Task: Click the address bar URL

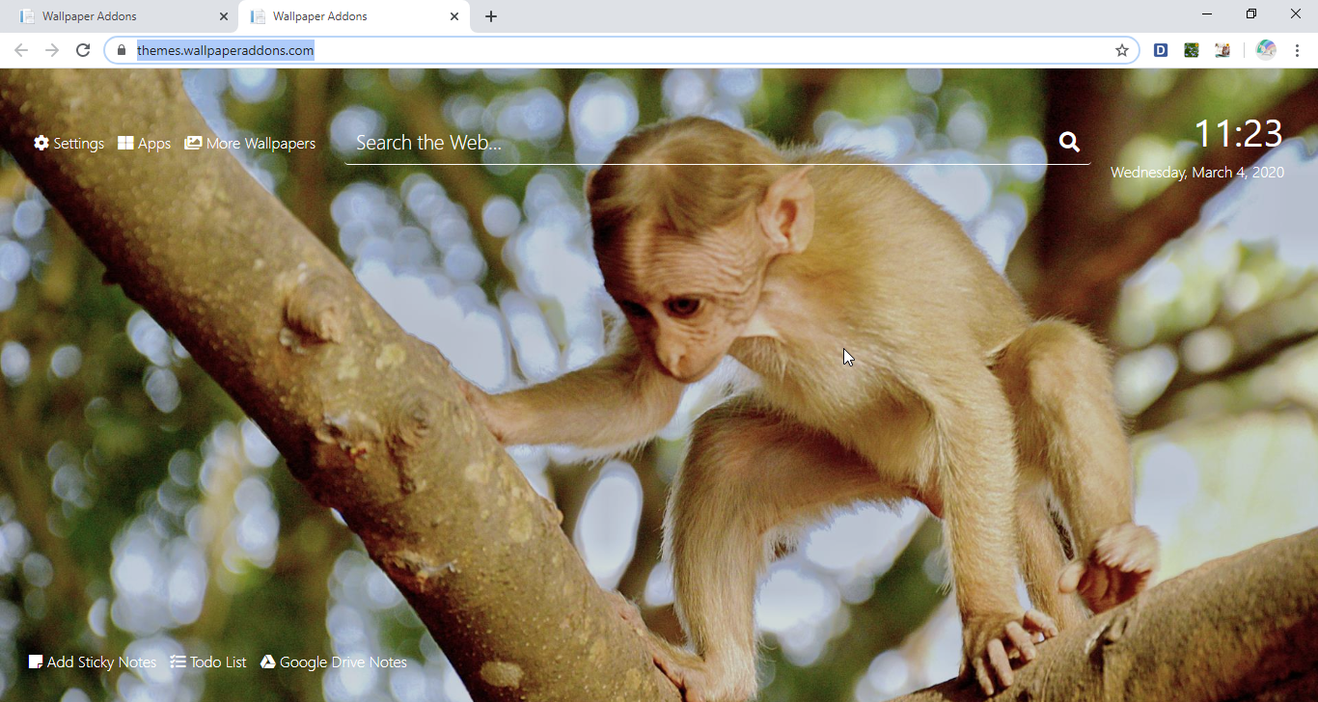Action: [x=225, y=50]
